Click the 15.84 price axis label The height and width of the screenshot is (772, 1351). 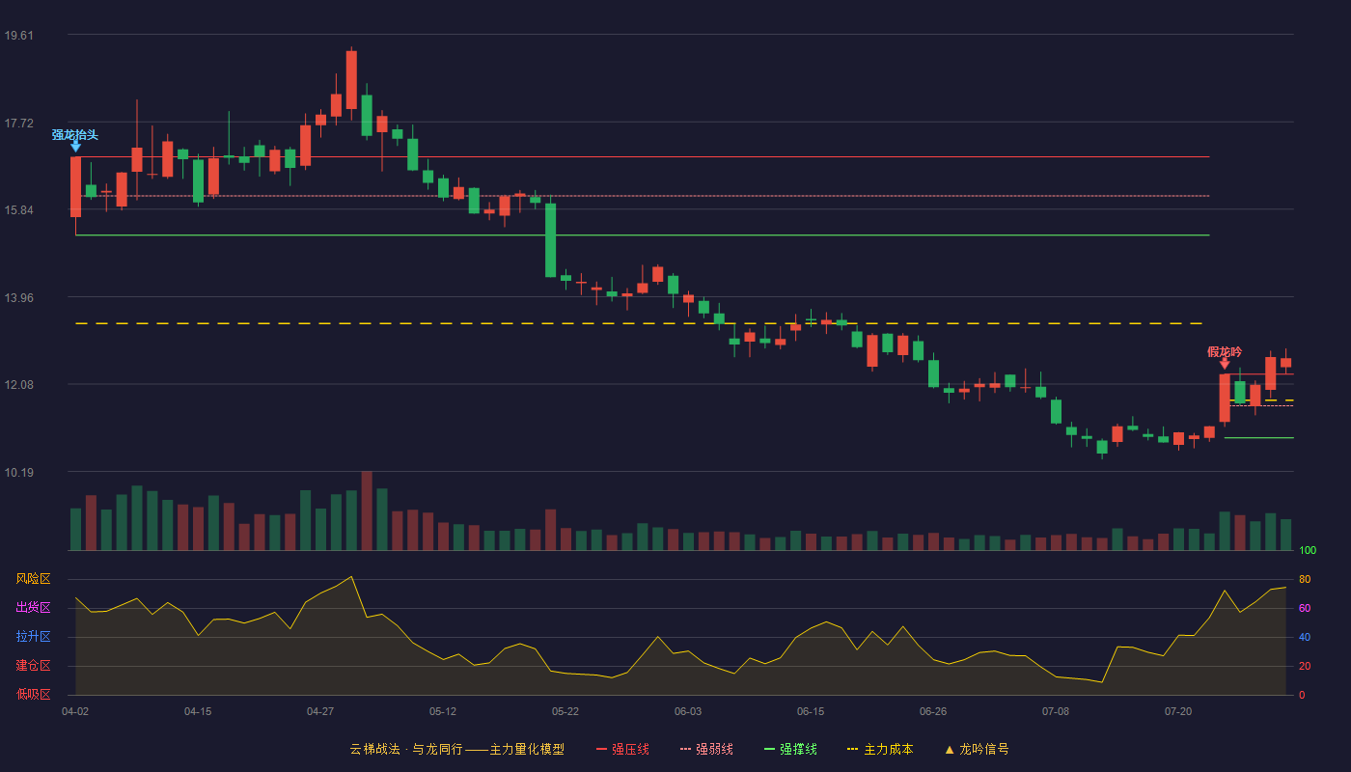19,210
